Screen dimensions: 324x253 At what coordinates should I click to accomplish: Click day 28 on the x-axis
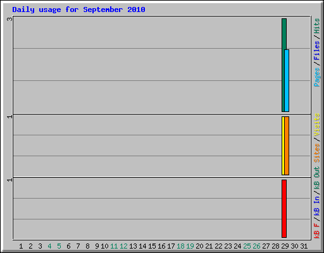tap(275, 246)
